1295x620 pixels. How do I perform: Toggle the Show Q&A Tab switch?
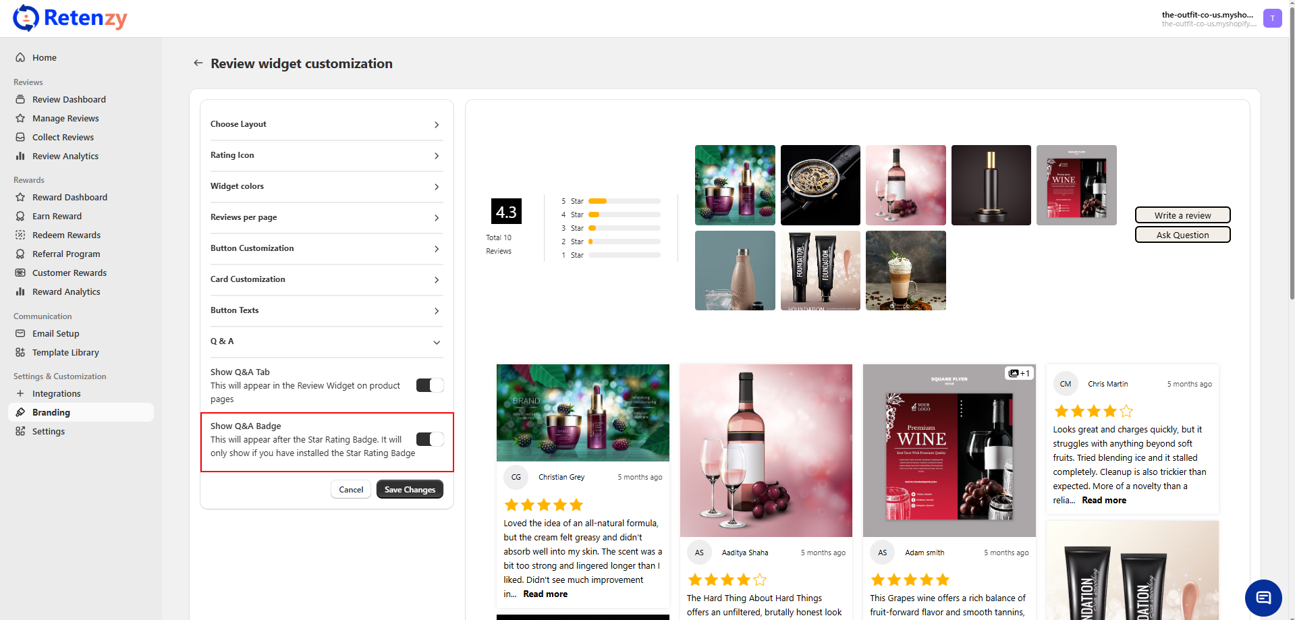point(430,385)
